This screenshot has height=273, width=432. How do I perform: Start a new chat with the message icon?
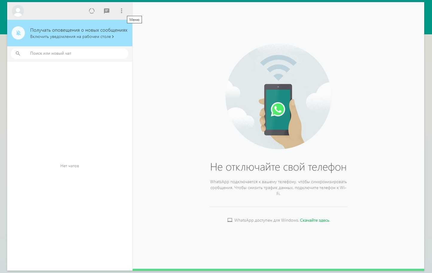coord(107,11)
